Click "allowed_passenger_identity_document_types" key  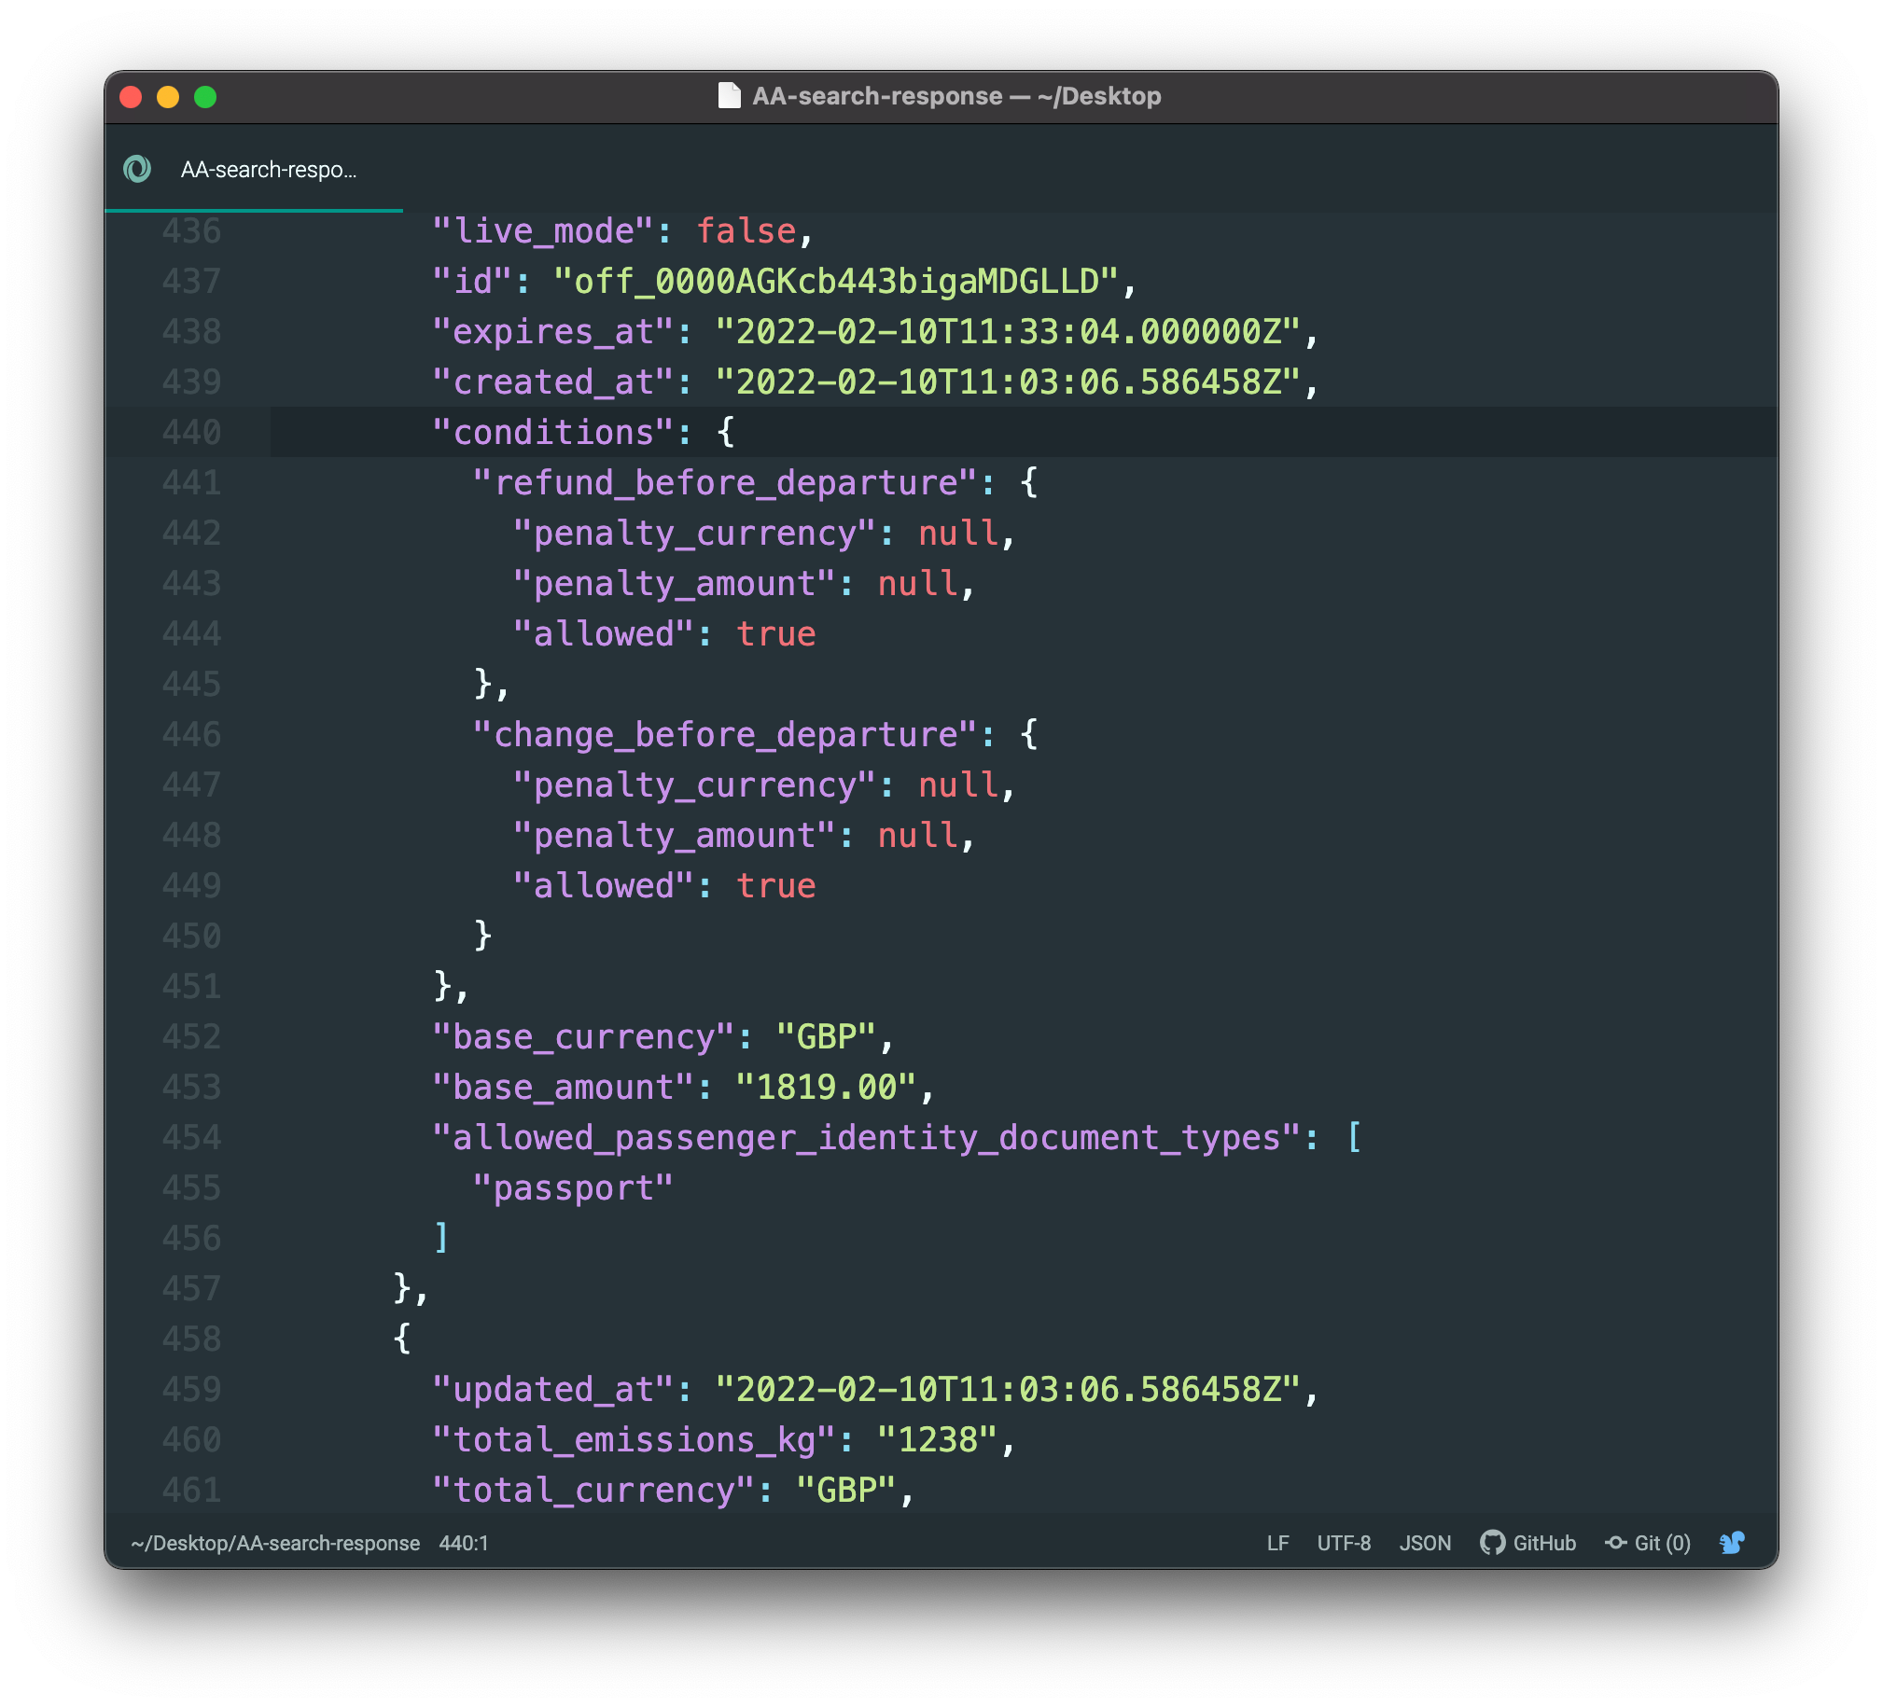coord(867,1138)
